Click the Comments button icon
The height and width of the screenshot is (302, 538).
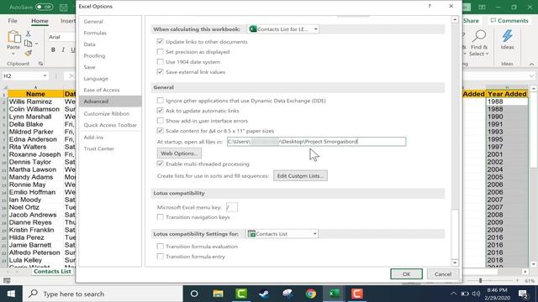tap(493, 20)
